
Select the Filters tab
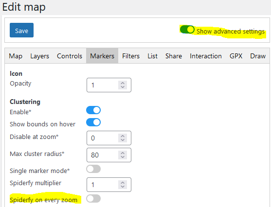tap(131, 56)
